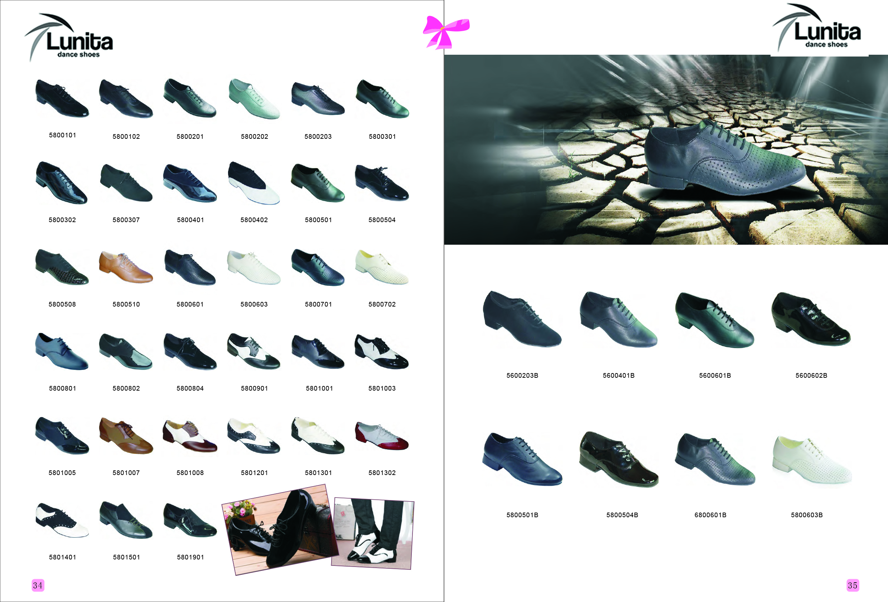Click product code 5800504
The image size is (888, 602).
click(382, 220)
